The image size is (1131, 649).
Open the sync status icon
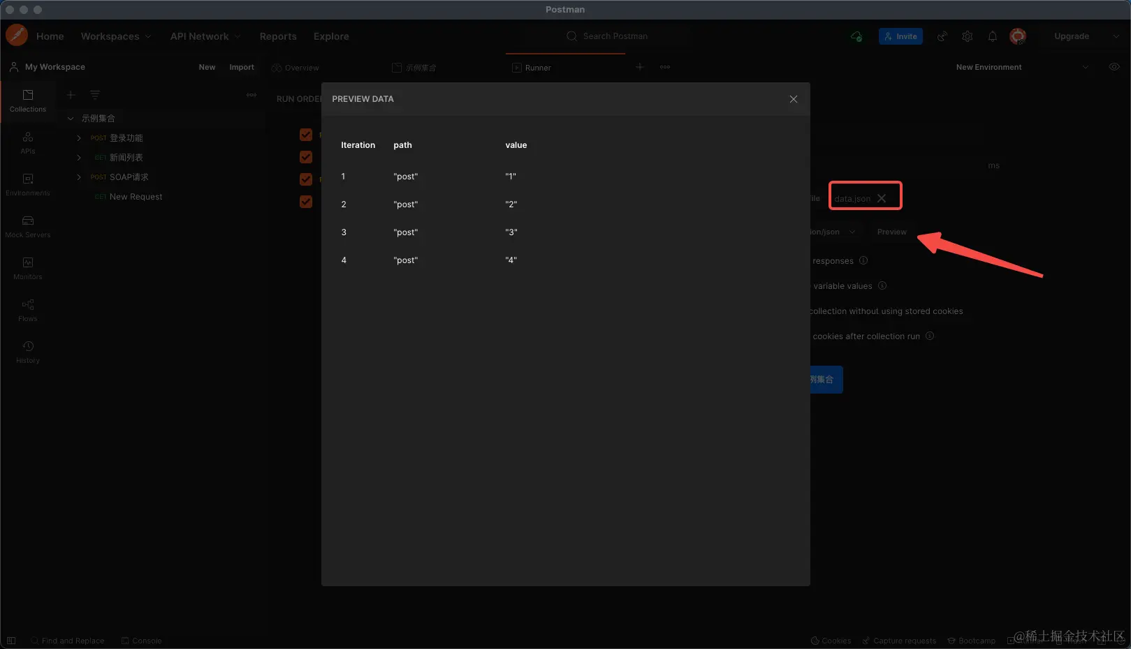coord(856,36)
